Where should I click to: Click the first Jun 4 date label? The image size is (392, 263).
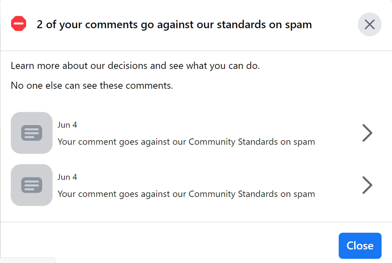pyautogui.click(x=67, y=125)
